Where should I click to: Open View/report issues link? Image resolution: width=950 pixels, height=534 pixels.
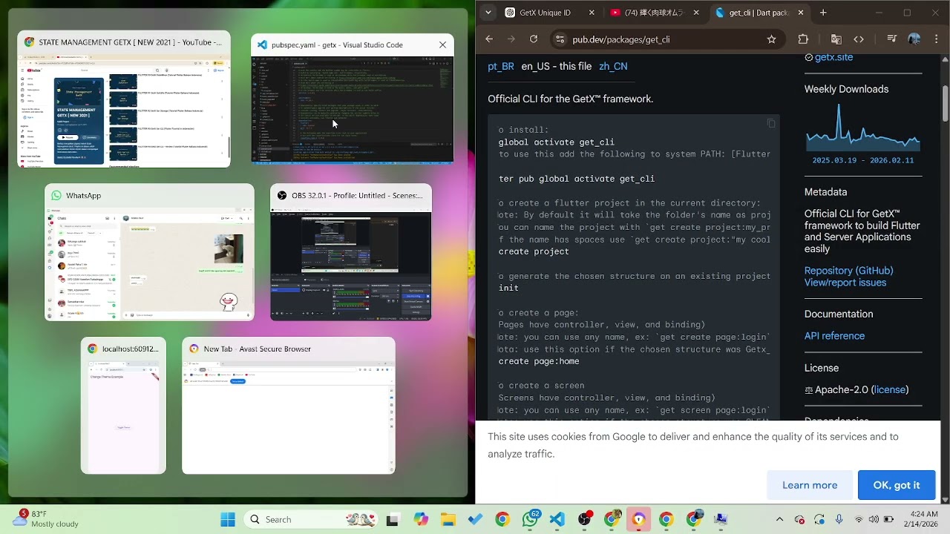point(845,283)
